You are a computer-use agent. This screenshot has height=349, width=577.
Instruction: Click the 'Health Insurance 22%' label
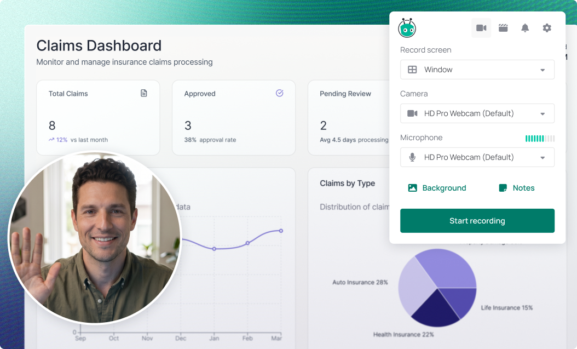click(403, 335)
